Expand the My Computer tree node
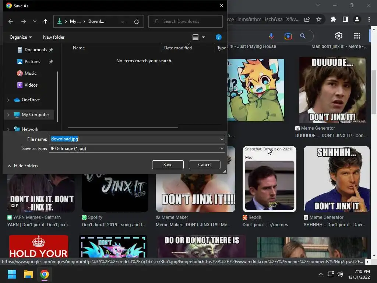377x283 pixels. tap(8, 115)
